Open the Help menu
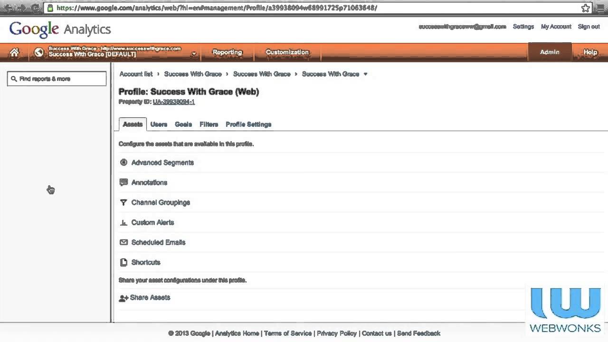The image size is (608, 342). tap(590, 52)
